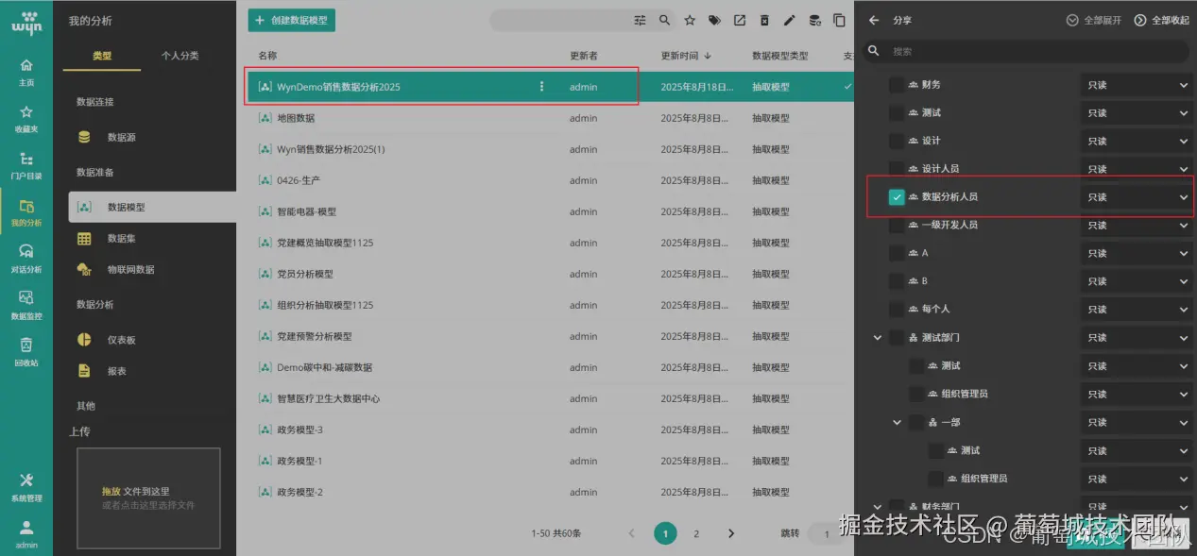Switch to 对话分析 in the sidebar
The height and width of the screenshot is (556, 1197).
(26, 258)
